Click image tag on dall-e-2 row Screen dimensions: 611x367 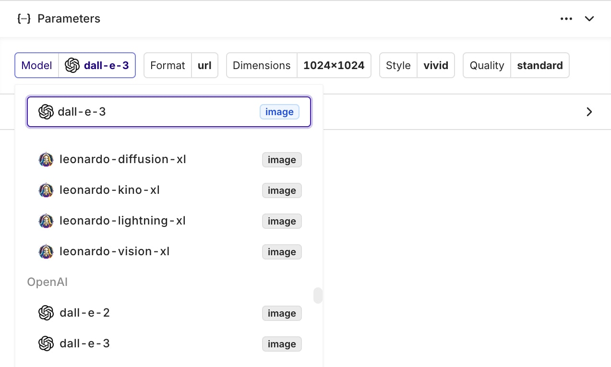[x=282, y=313]
